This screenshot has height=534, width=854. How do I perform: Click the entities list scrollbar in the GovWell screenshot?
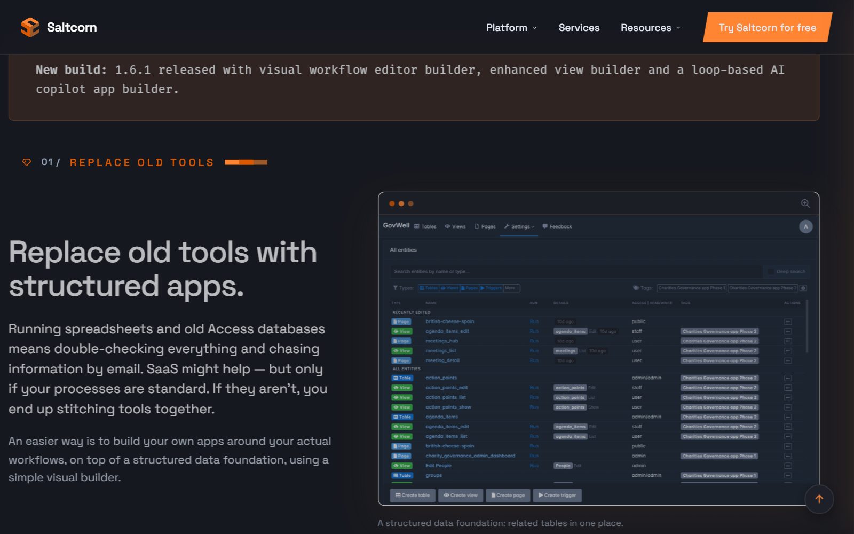coord(807,326)
